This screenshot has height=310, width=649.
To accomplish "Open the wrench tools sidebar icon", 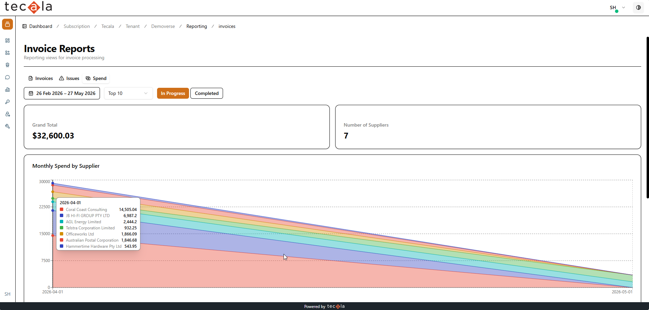I will (x=7, y=126).
